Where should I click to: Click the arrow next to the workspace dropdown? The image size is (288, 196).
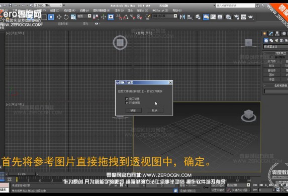64,6
